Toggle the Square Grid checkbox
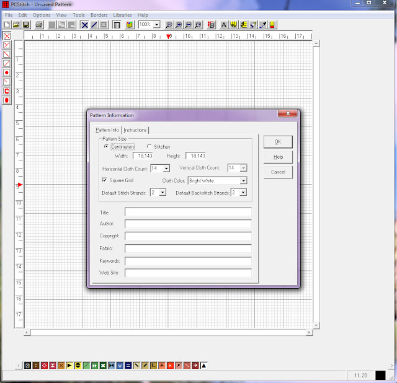Image resolution: width=397 pixels, height=383 pixels. pyautogui.click(x=104, y=180)
